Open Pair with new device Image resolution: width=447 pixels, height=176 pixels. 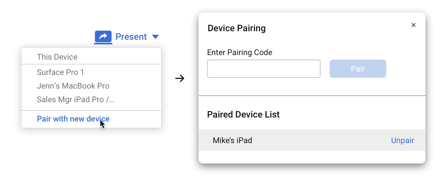tap(73, 119)
